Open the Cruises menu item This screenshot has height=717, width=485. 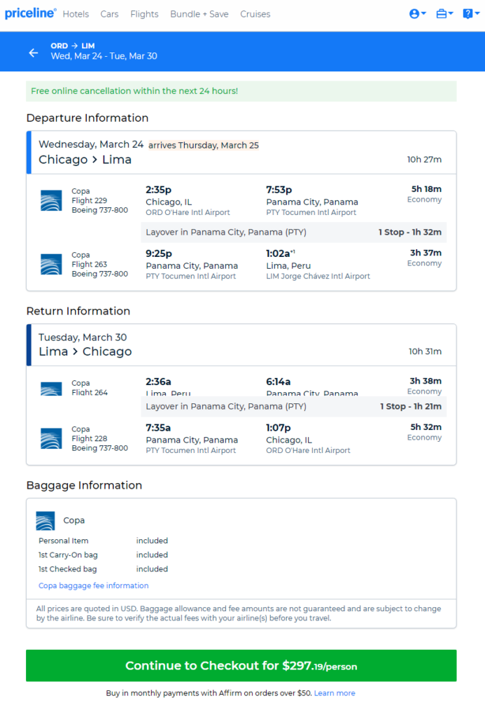pos(255,14)
